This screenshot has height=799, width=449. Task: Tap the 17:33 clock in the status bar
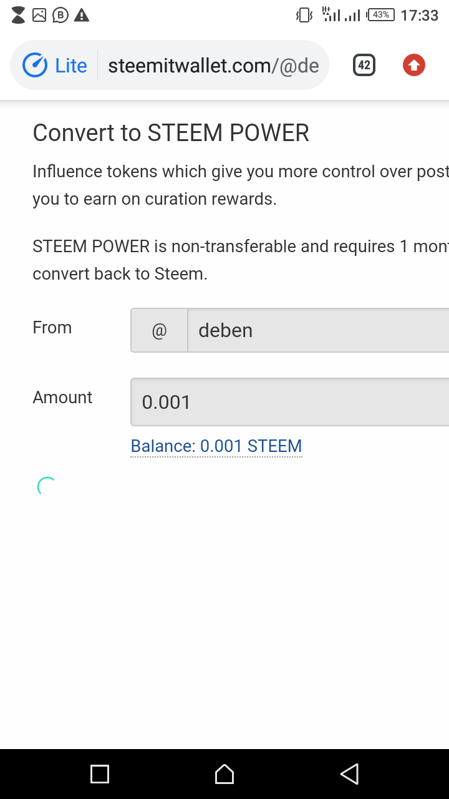coord(419,15)
